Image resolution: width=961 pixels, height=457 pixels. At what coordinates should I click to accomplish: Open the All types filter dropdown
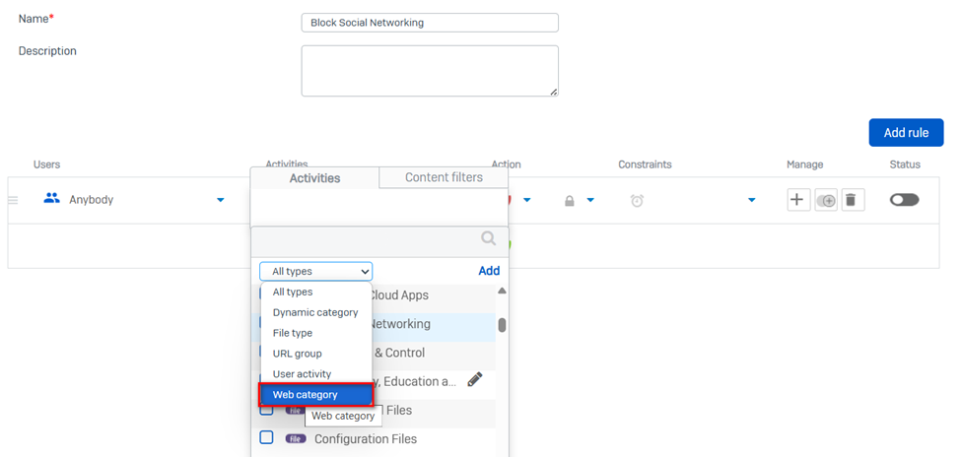[x=315, y=272]
